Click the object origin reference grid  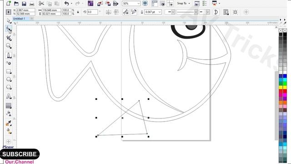[x=9, y=12]
